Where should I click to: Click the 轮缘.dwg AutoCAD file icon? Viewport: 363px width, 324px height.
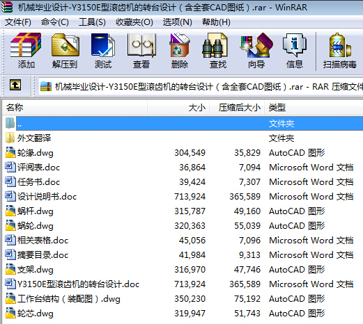pos(10,152)
